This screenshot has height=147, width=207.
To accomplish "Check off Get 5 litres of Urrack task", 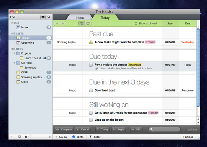I will point(91,113).
